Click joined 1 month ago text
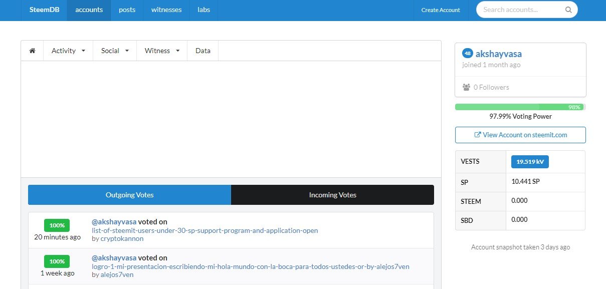 tap(491, 65)
